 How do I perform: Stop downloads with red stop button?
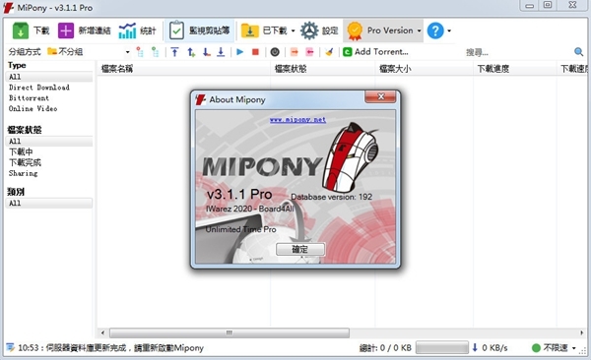255,52
